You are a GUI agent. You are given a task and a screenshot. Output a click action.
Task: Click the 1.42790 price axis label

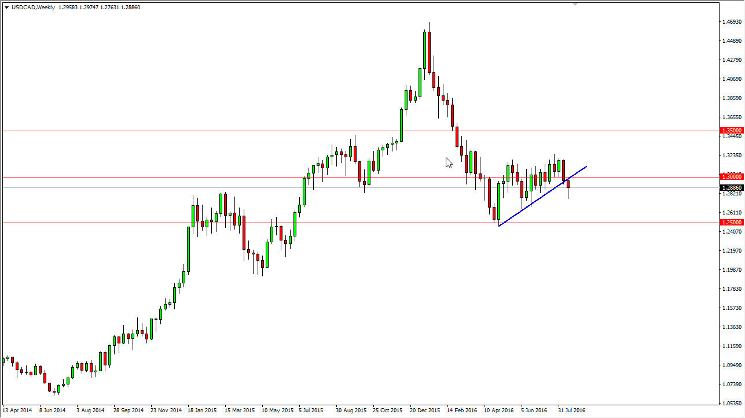(732, 60)
